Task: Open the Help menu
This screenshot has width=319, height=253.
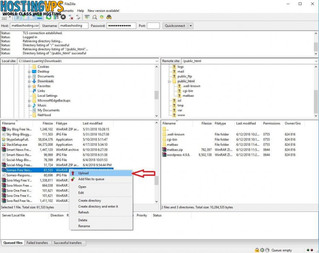Action: point(80,11)
